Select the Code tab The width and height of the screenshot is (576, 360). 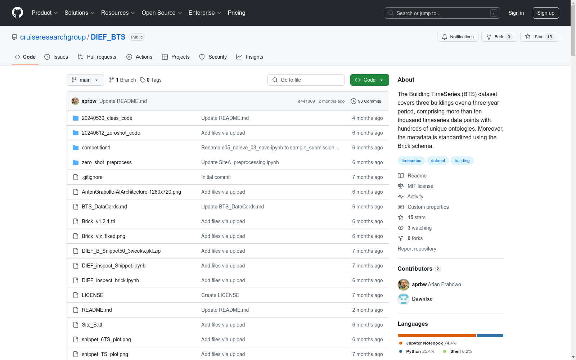(x=25, y=57)
